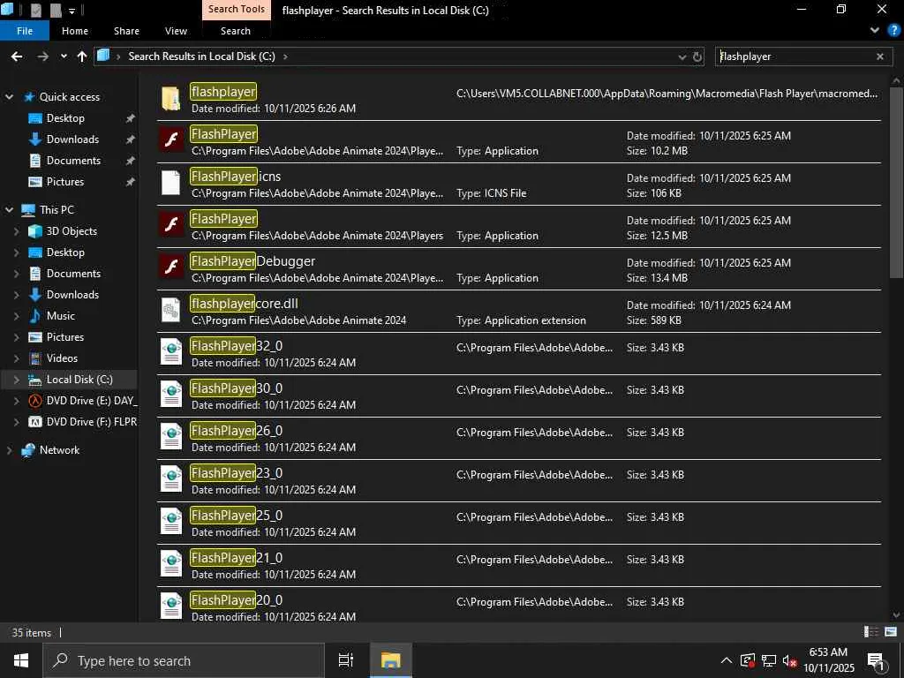This screenshot has width=904, height=678.
Task: Switch to the Share ribbon tab
Action: [x=126, y=31]
